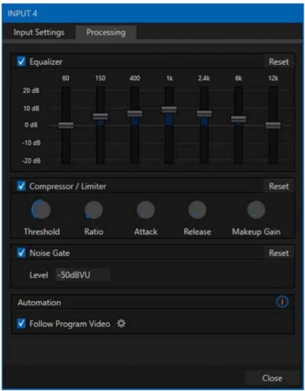
Task: Click the 12k equalizer slider handle
Action: (x=273, y=125)
